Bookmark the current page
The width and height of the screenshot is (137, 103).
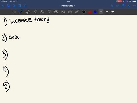[x=19, y=6]
